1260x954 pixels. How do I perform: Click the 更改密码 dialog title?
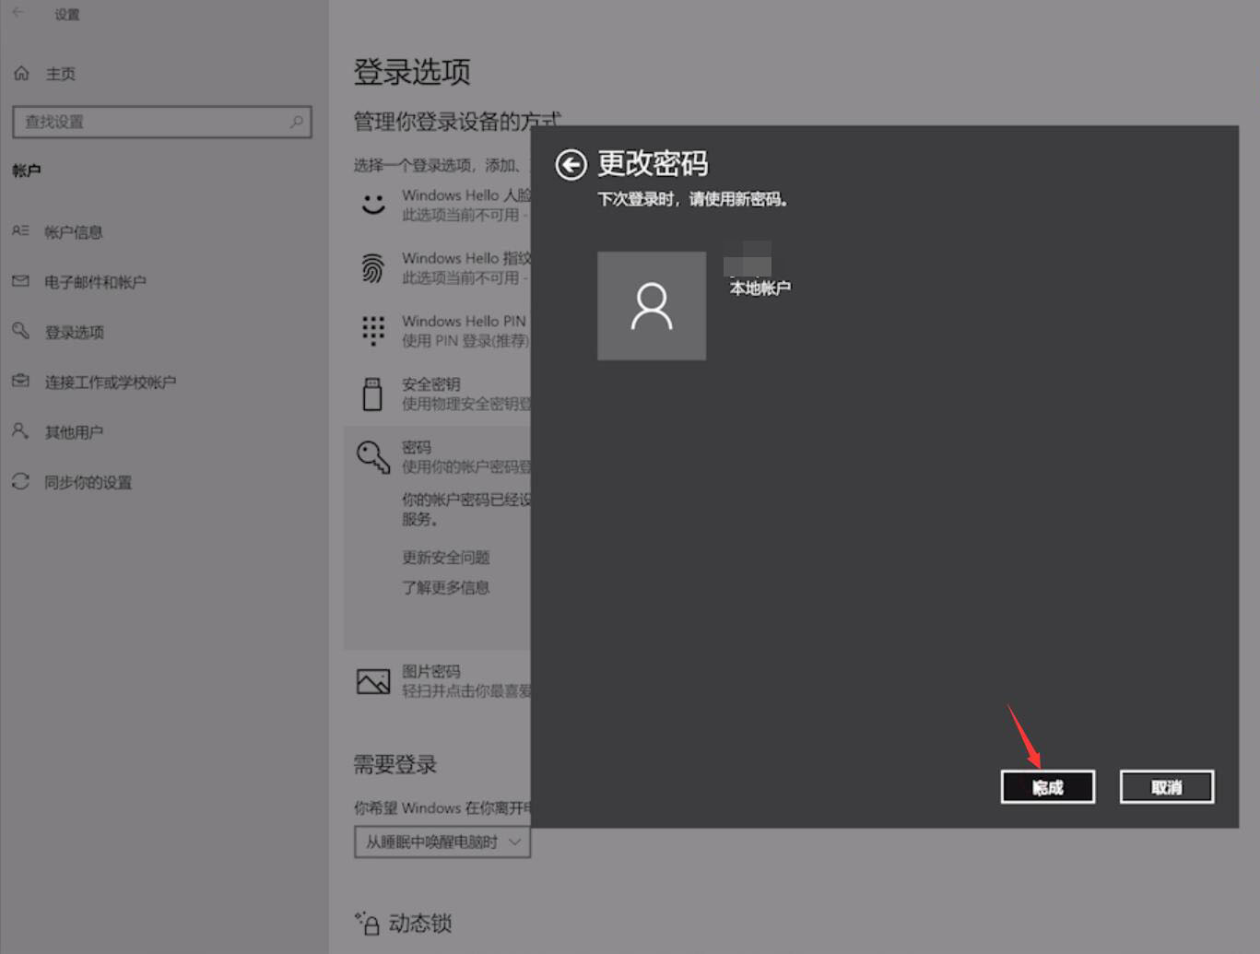(x=653, y=164)
